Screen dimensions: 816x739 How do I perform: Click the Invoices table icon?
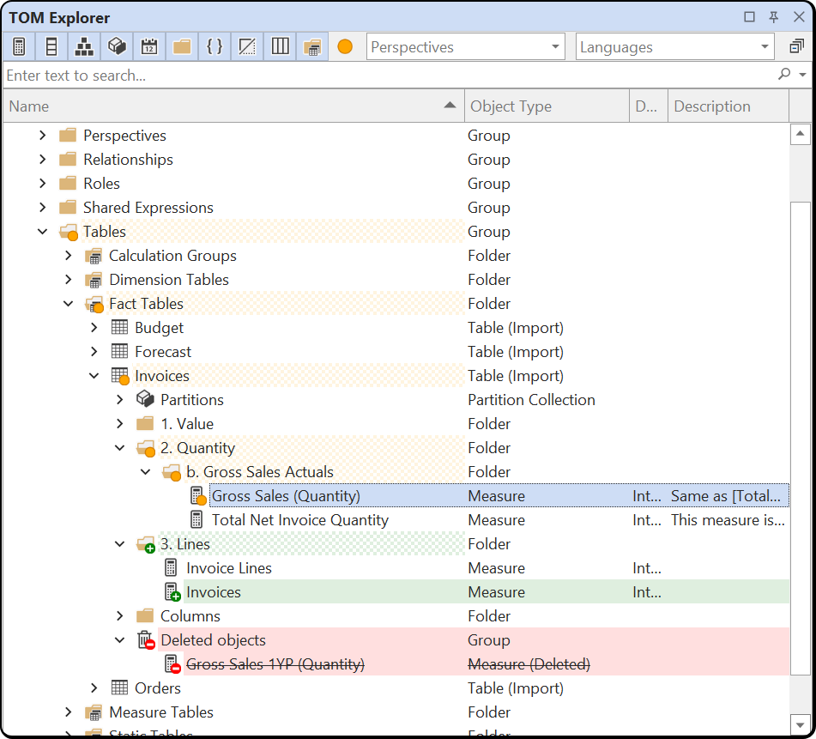(x=120, y=376)
